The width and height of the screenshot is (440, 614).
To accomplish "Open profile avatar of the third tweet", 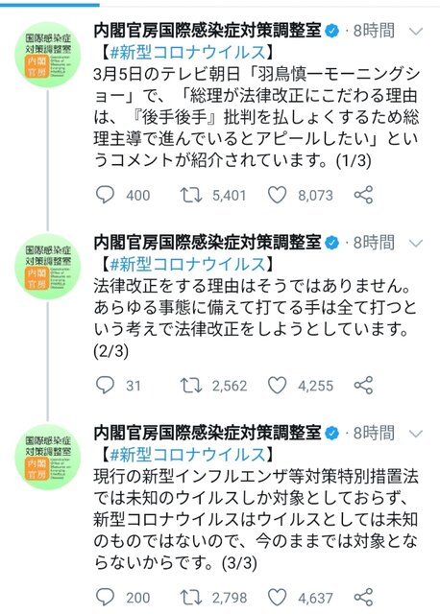I will [48, 457].
